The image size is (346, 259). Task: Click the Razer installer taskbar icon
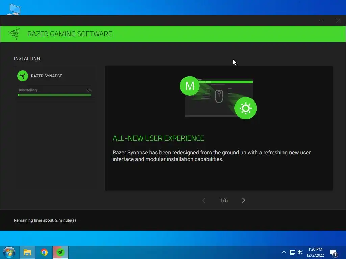(x=60, y=252)
